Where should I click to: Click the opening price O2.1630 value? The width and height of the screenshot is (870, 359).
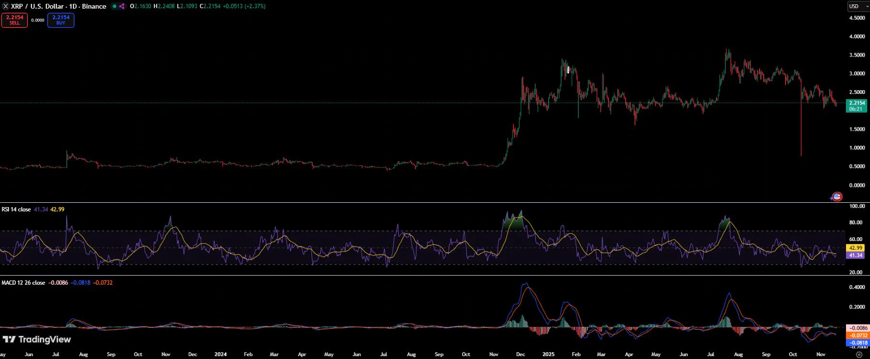coord(141,6)
